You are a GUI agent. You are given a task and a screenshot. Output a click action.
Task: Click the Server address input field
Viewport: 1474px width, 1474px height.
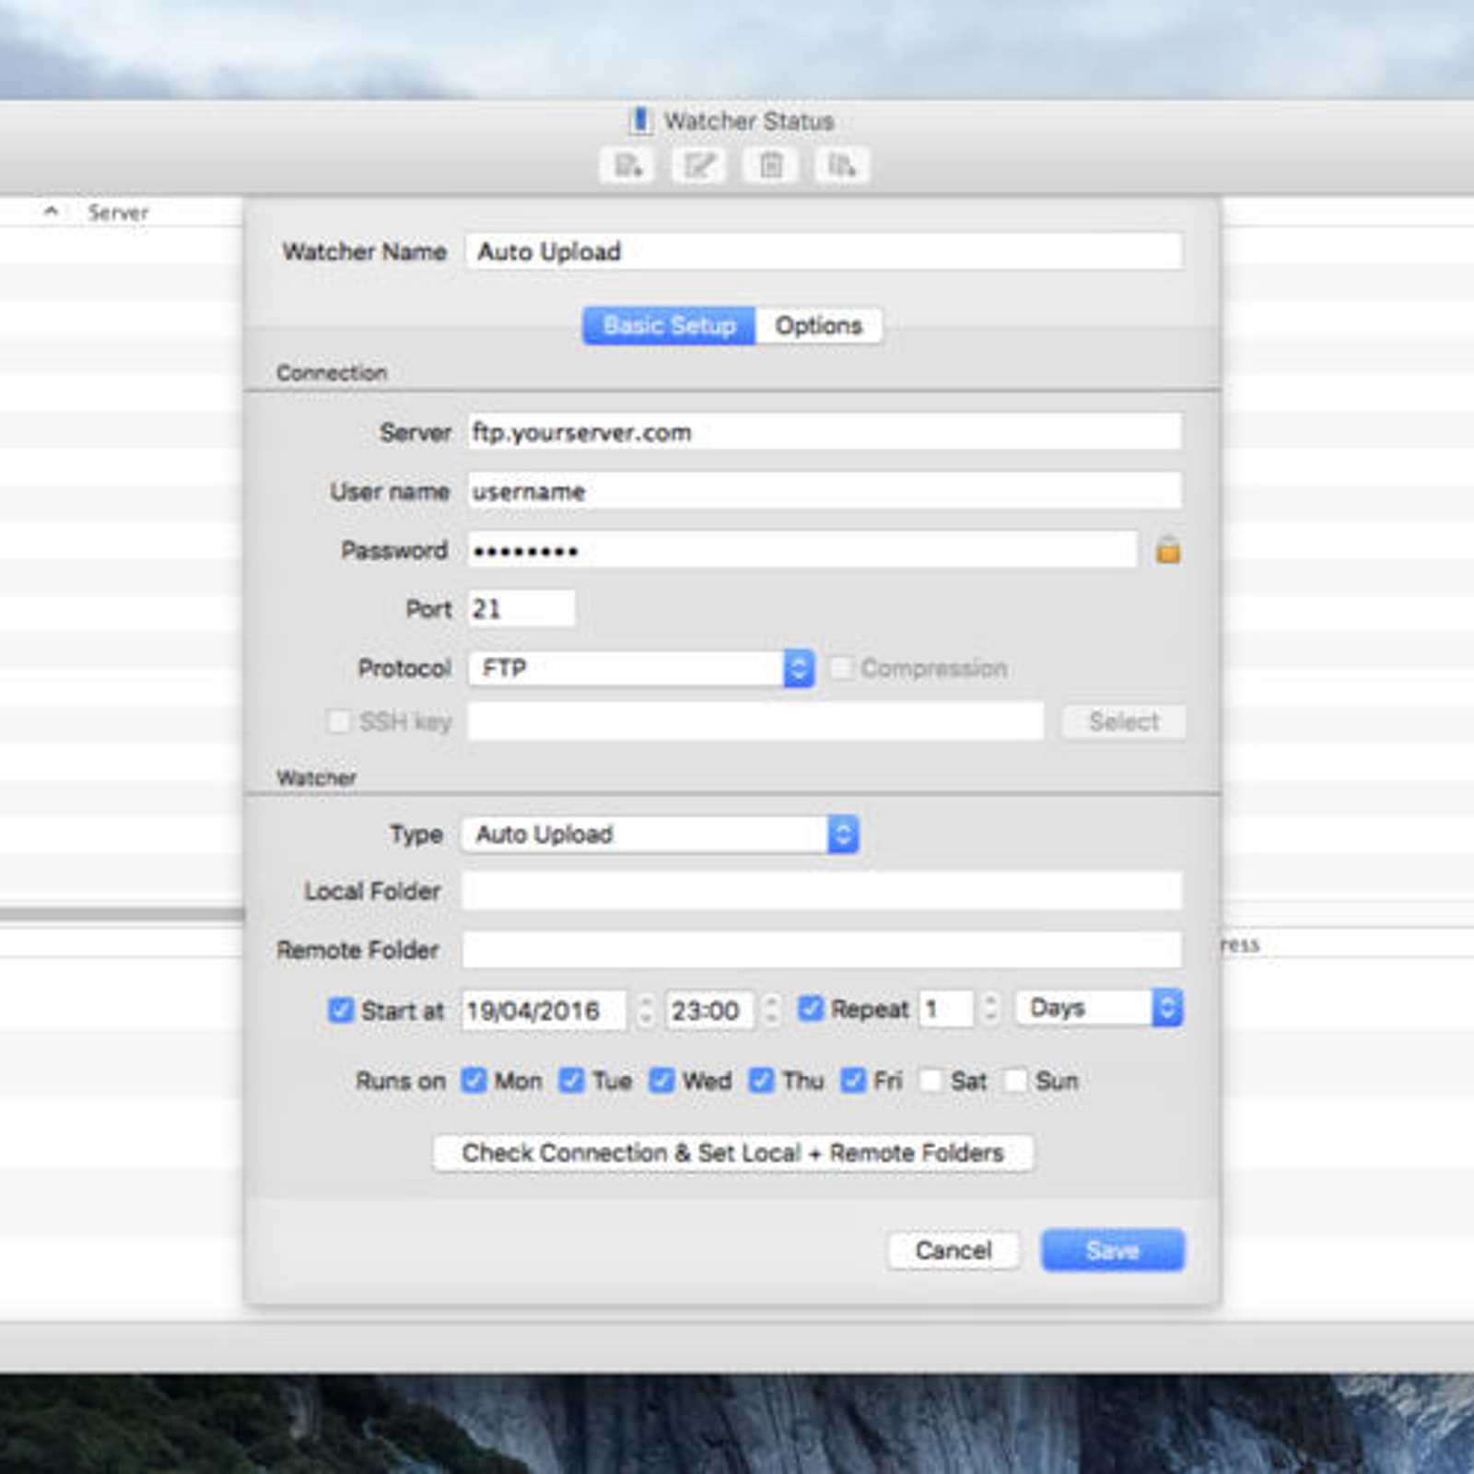[x=825, y=431]
